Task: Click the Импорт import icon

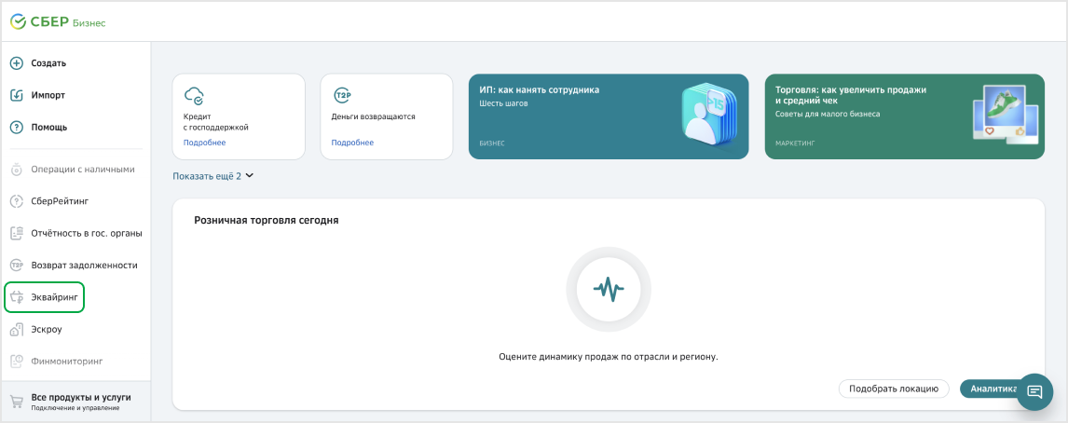Action: click(x=16, y=95)
